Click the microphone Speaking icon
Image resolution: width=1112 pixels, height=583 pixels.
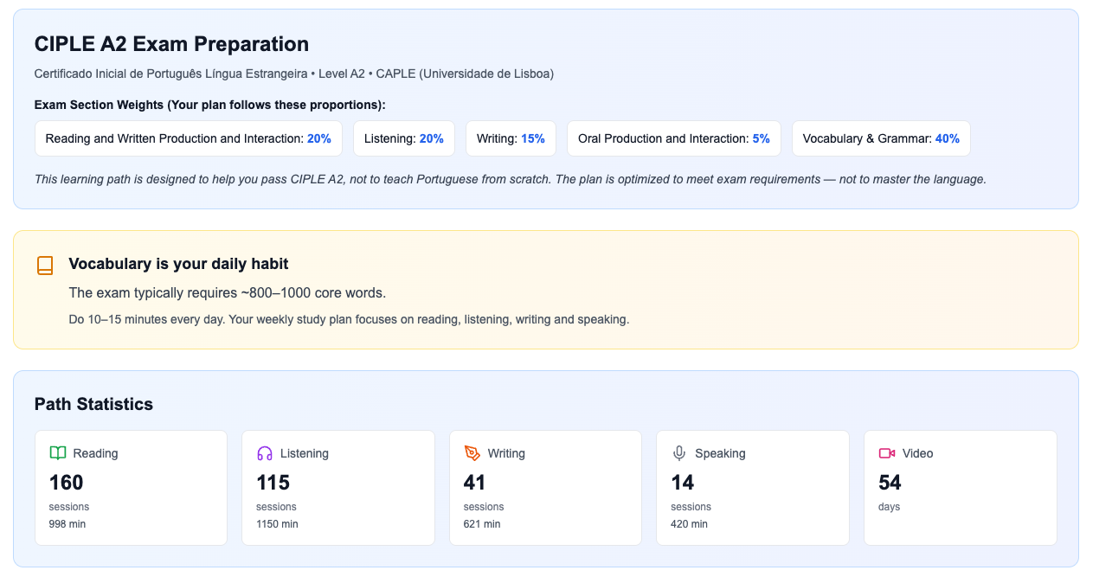pyautogui.click(x=679, y=453)
